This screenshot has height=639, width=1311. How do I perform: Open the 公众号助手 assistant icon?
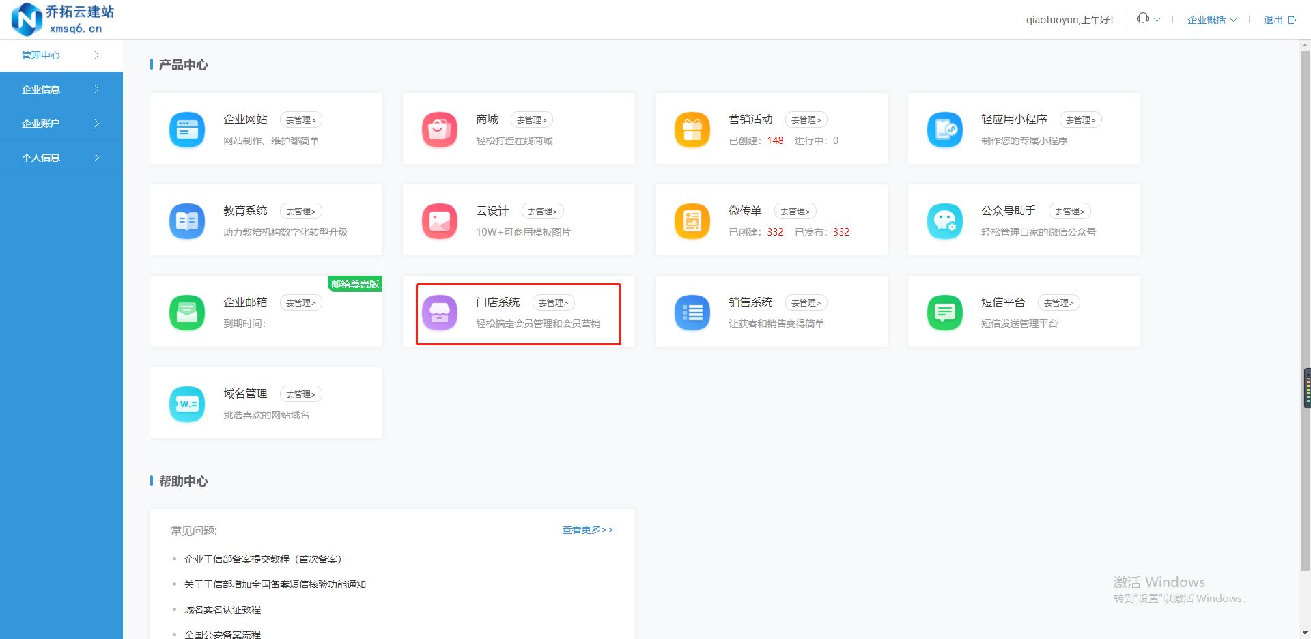click(x=944, y=221)
